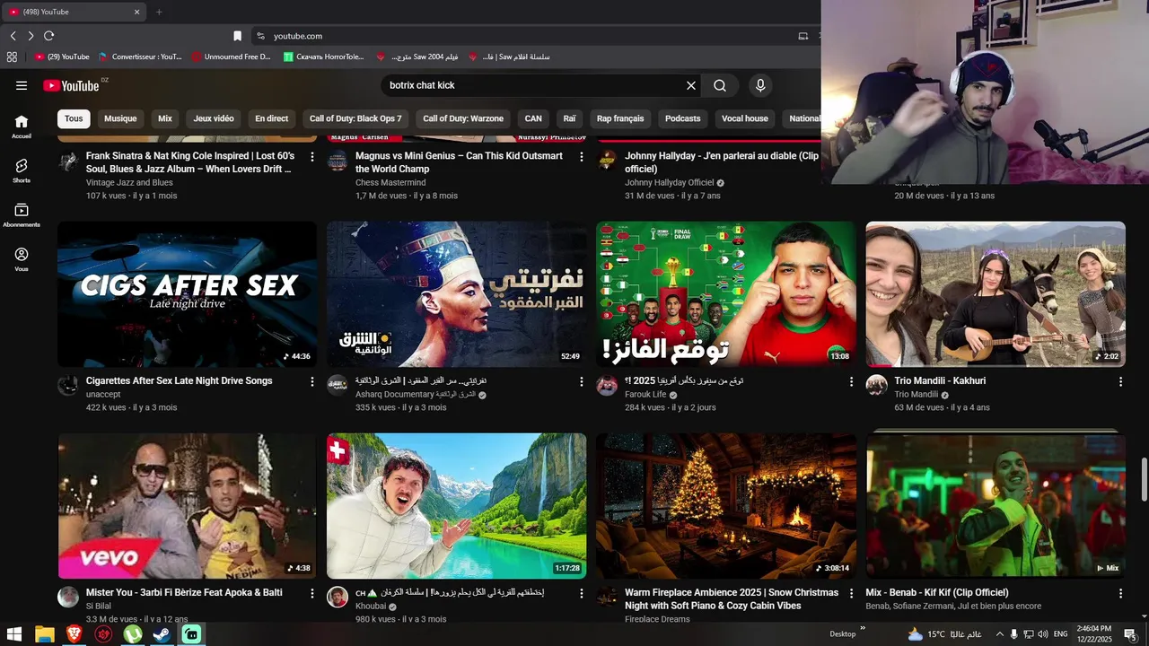Switch the ENG input language
This screenshot has width=1149, height=646.
click(x=1060, y=634)
